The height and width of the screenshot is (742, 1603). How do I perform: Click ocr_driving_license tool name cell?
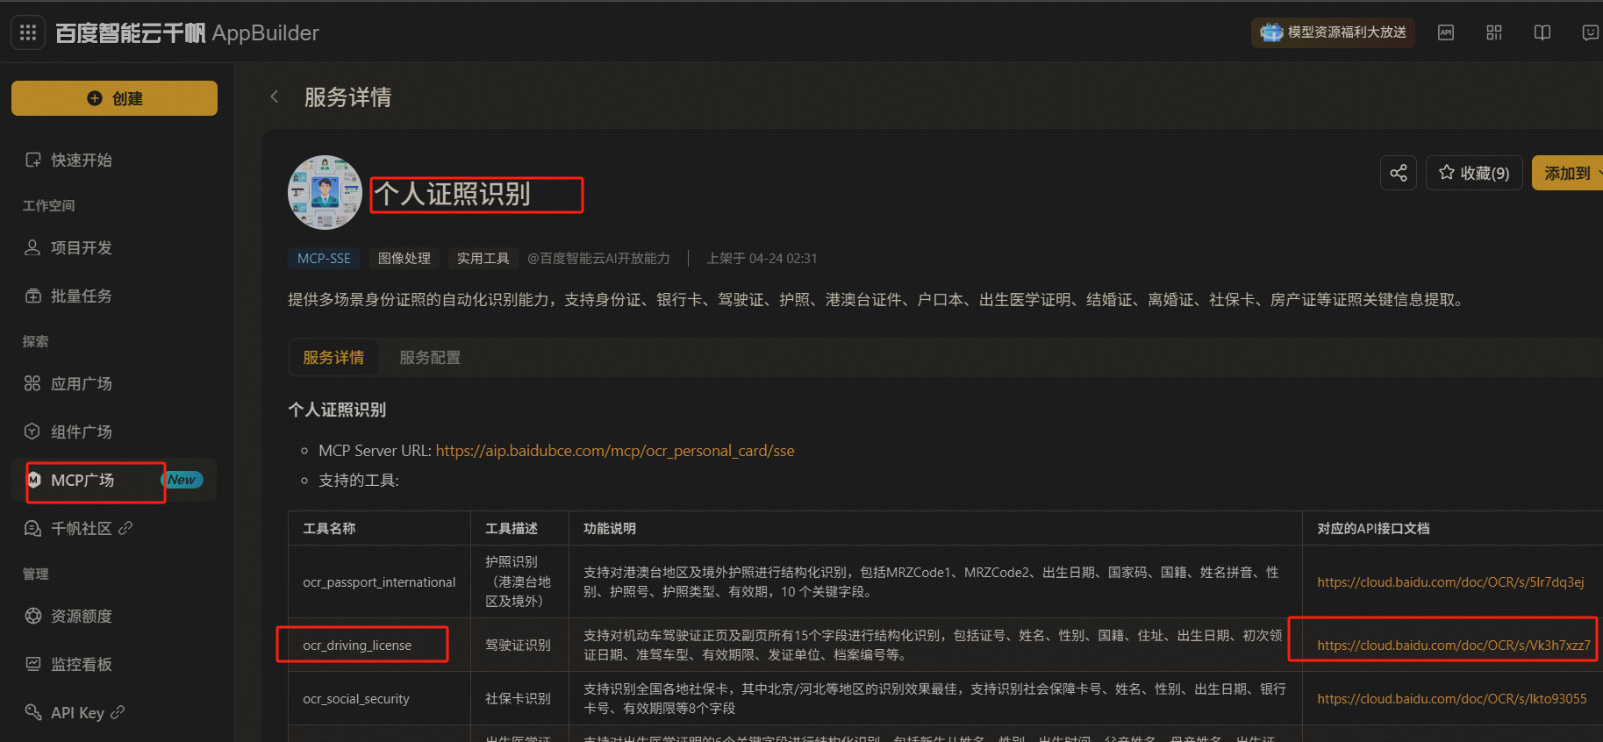pyautogui.click(x=379, y=646)
